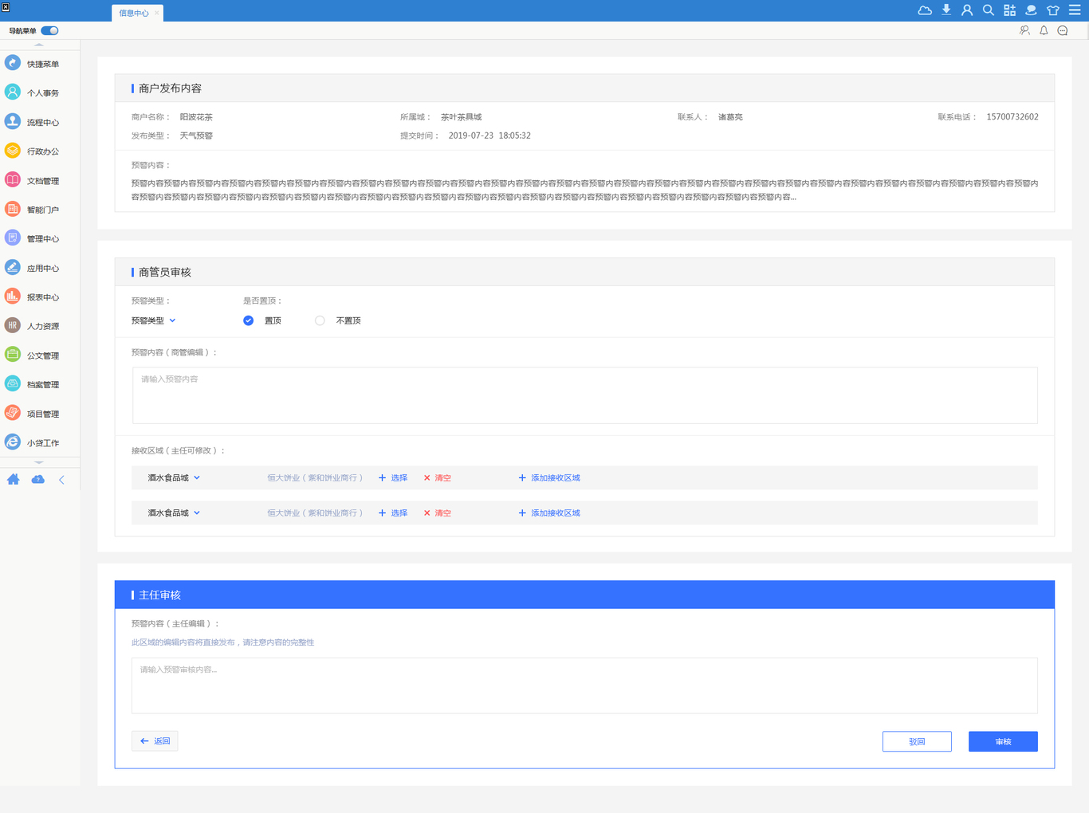Focus the 主任编辑 review content textarea

point(584,685)
